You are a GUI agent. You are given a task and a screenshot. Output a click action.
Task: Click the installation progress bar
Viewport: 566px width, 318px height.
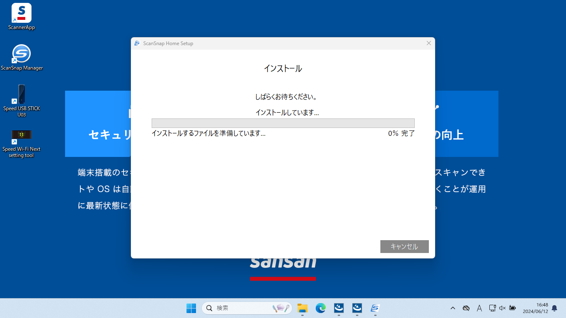283,123
